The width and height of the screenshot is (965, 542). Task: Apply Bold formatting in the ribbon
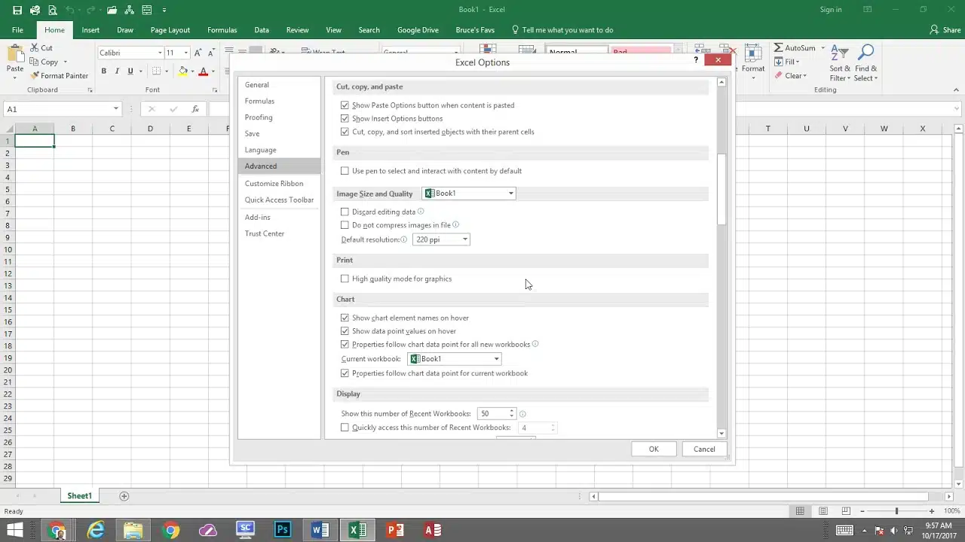click(x=104, y=71)
